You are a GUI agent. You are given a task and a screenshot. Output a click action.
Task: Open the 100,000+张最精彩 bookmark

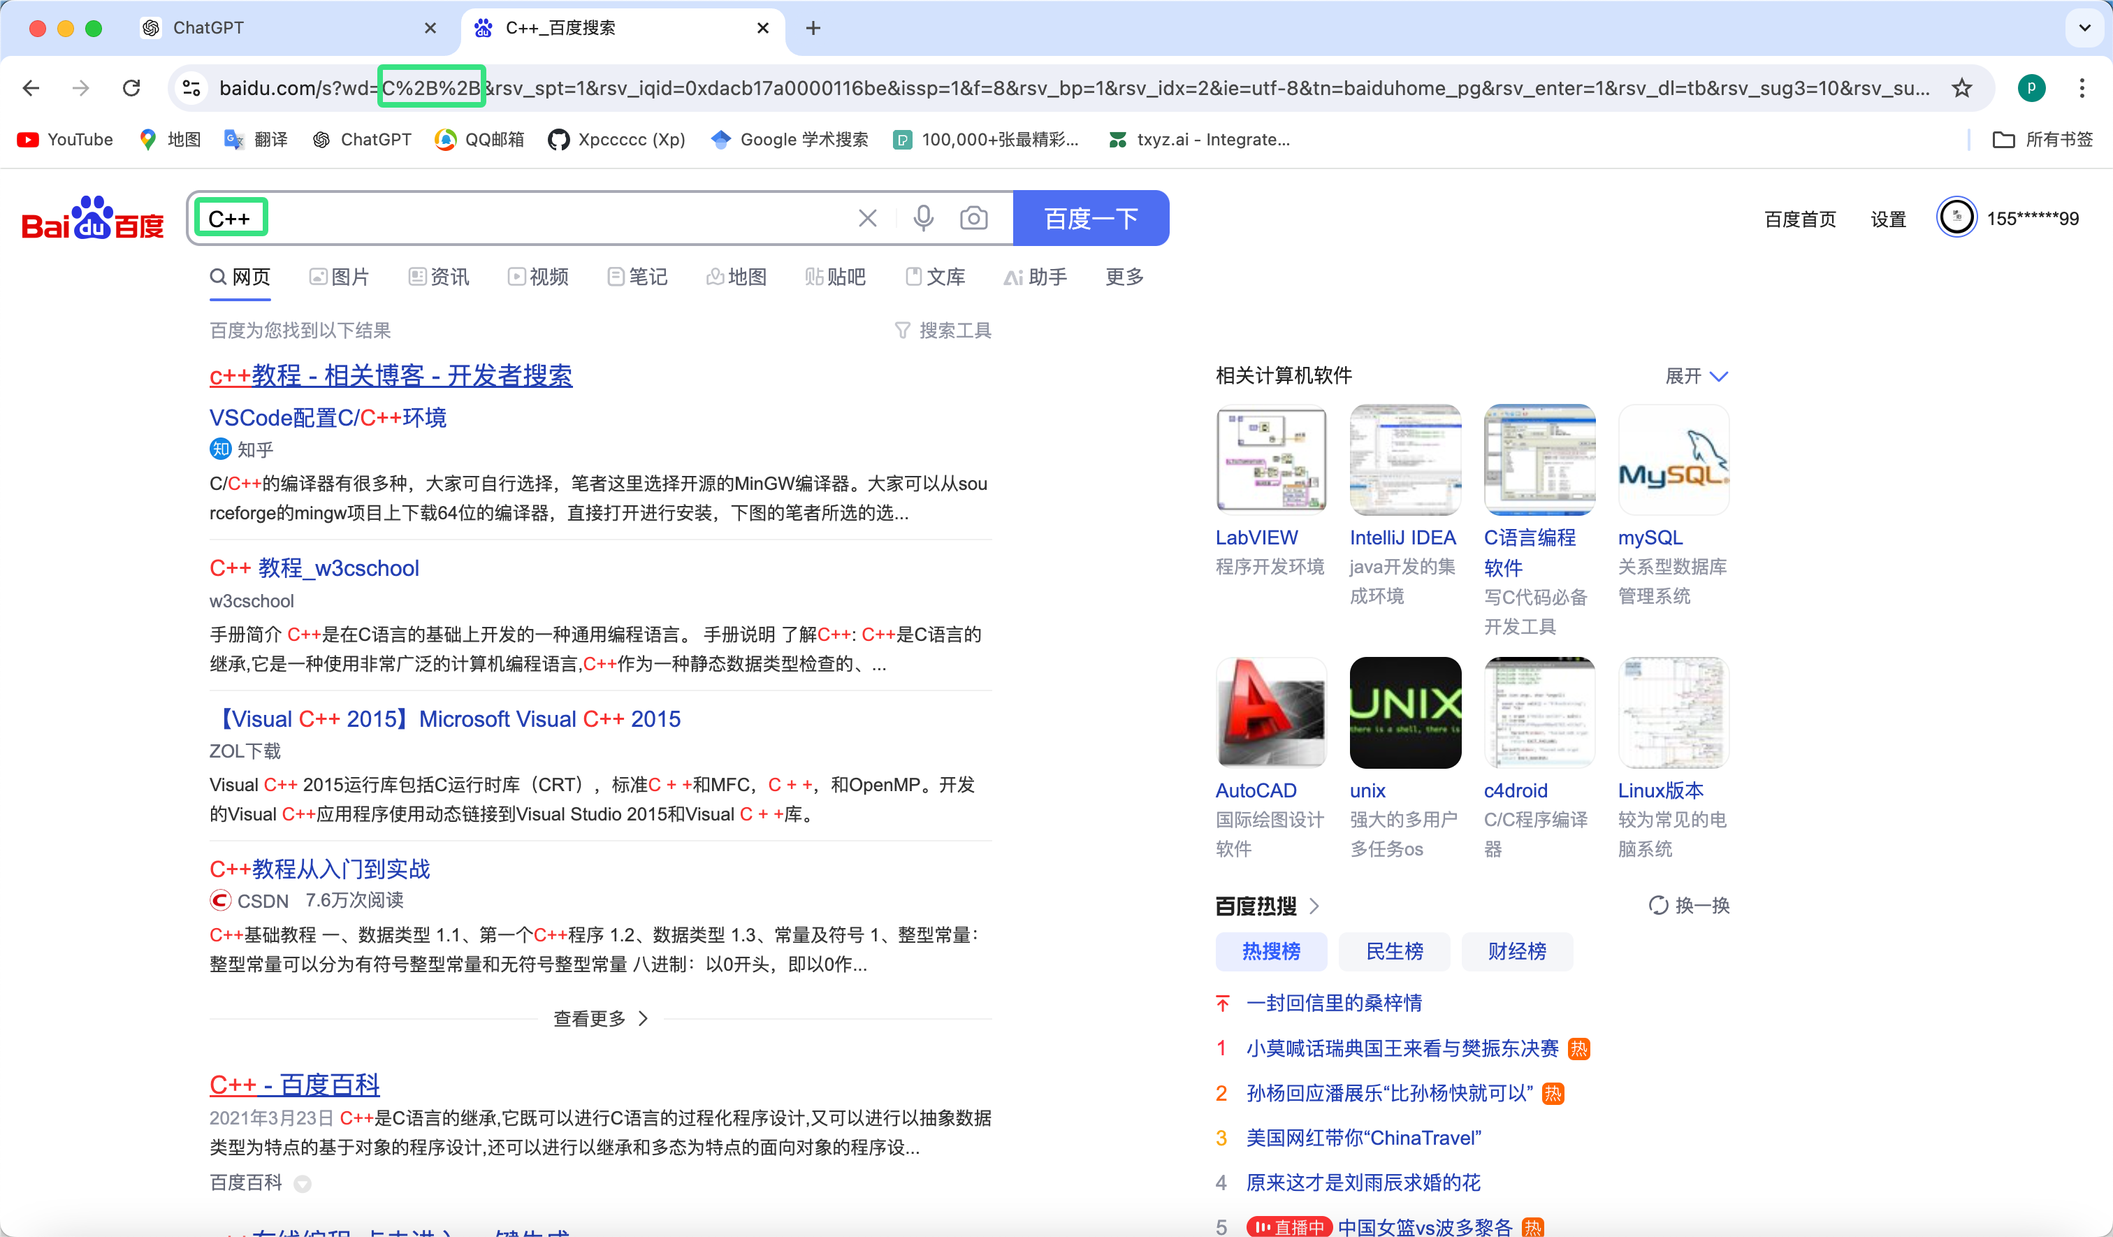tap(986, 139)
